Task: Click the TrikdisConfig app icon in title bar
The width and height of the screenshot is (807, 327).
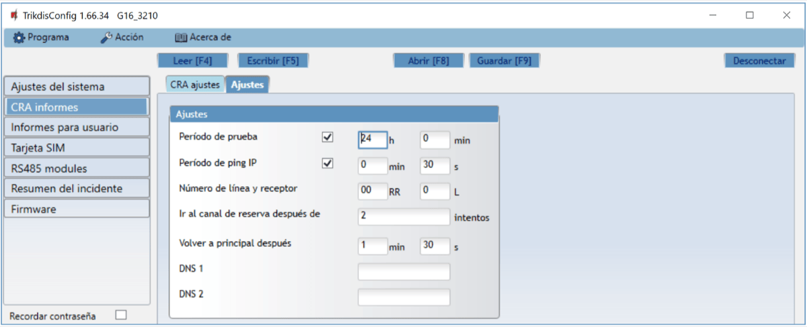Action: 14,15
